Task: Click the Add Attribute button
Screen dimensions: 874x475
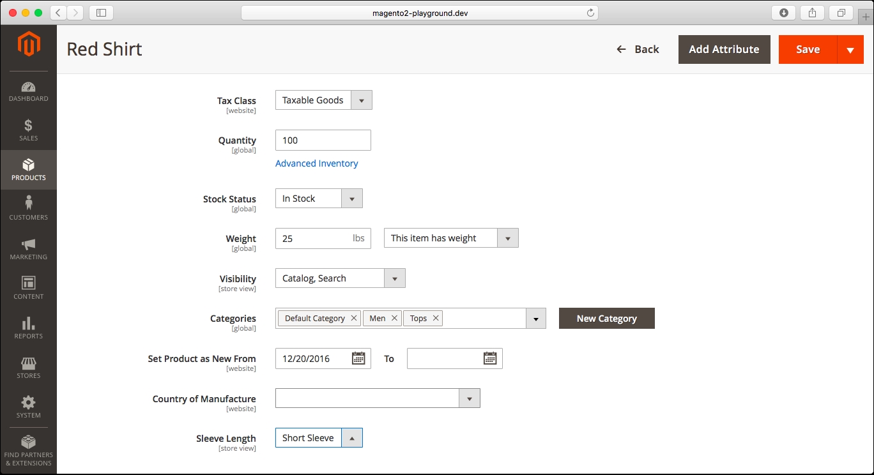Action: click(724, 49)
